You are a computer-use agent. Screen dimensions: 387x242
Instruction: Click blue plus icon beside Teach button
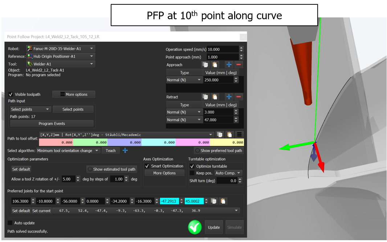125,151
